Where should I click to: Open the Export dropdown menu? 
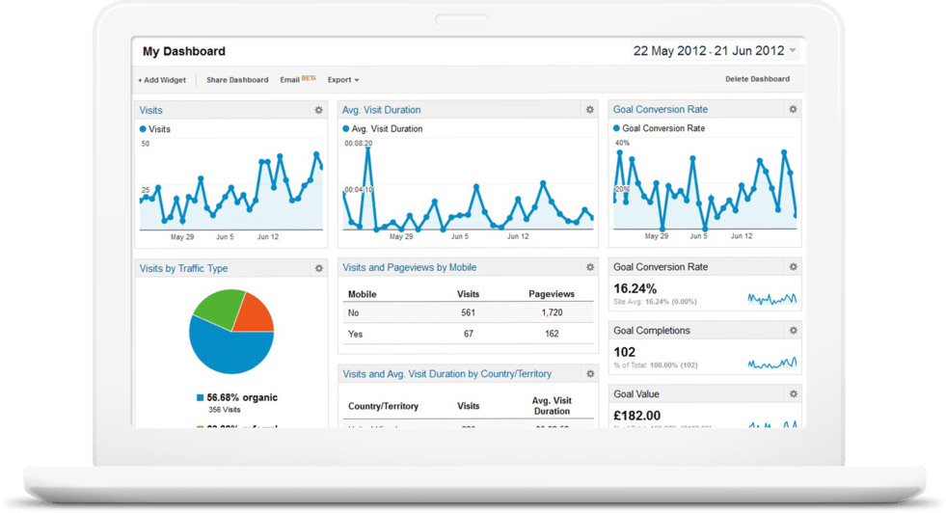[x=343, y=80]
